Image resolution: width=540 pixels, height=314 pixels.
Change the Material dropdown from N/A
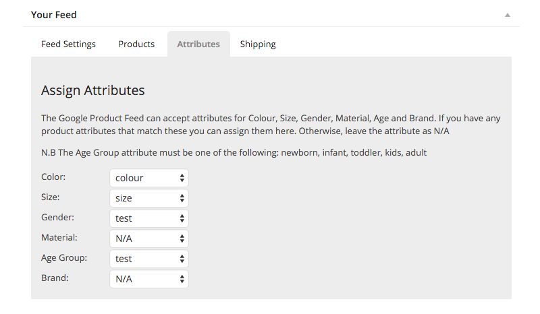click(149, 239)
